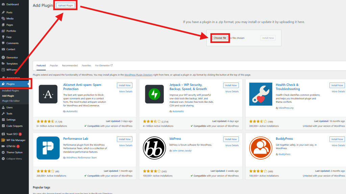The height and width of the screenshot is (194, 346).
Task: Open the Settings icon
Action: click(x=3, y=120)
